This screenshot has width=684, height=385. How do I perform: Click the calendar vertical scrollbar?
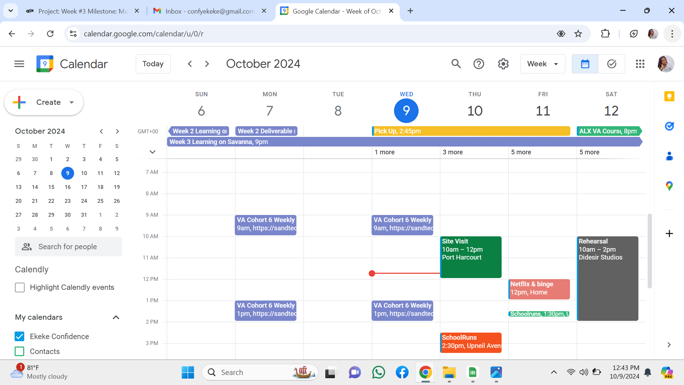(650, 251)
